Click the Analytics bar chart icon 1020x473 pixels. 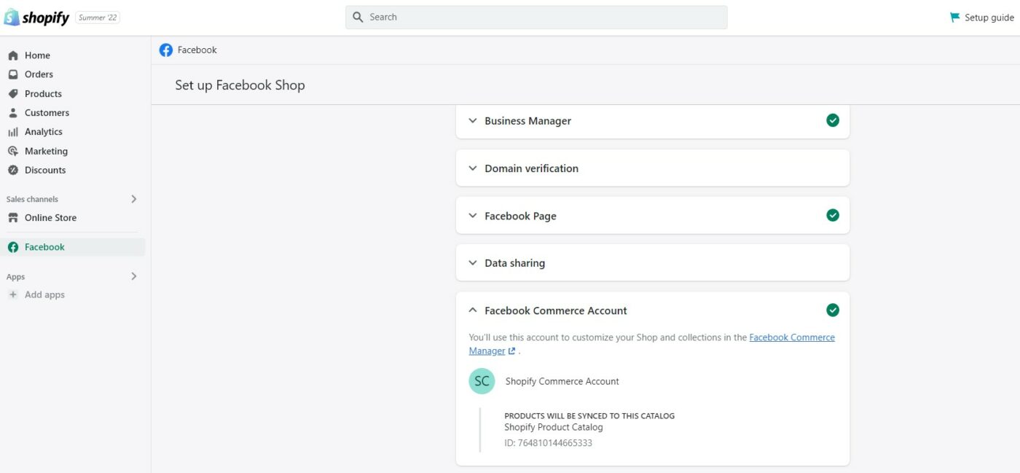tap(13, 132)
